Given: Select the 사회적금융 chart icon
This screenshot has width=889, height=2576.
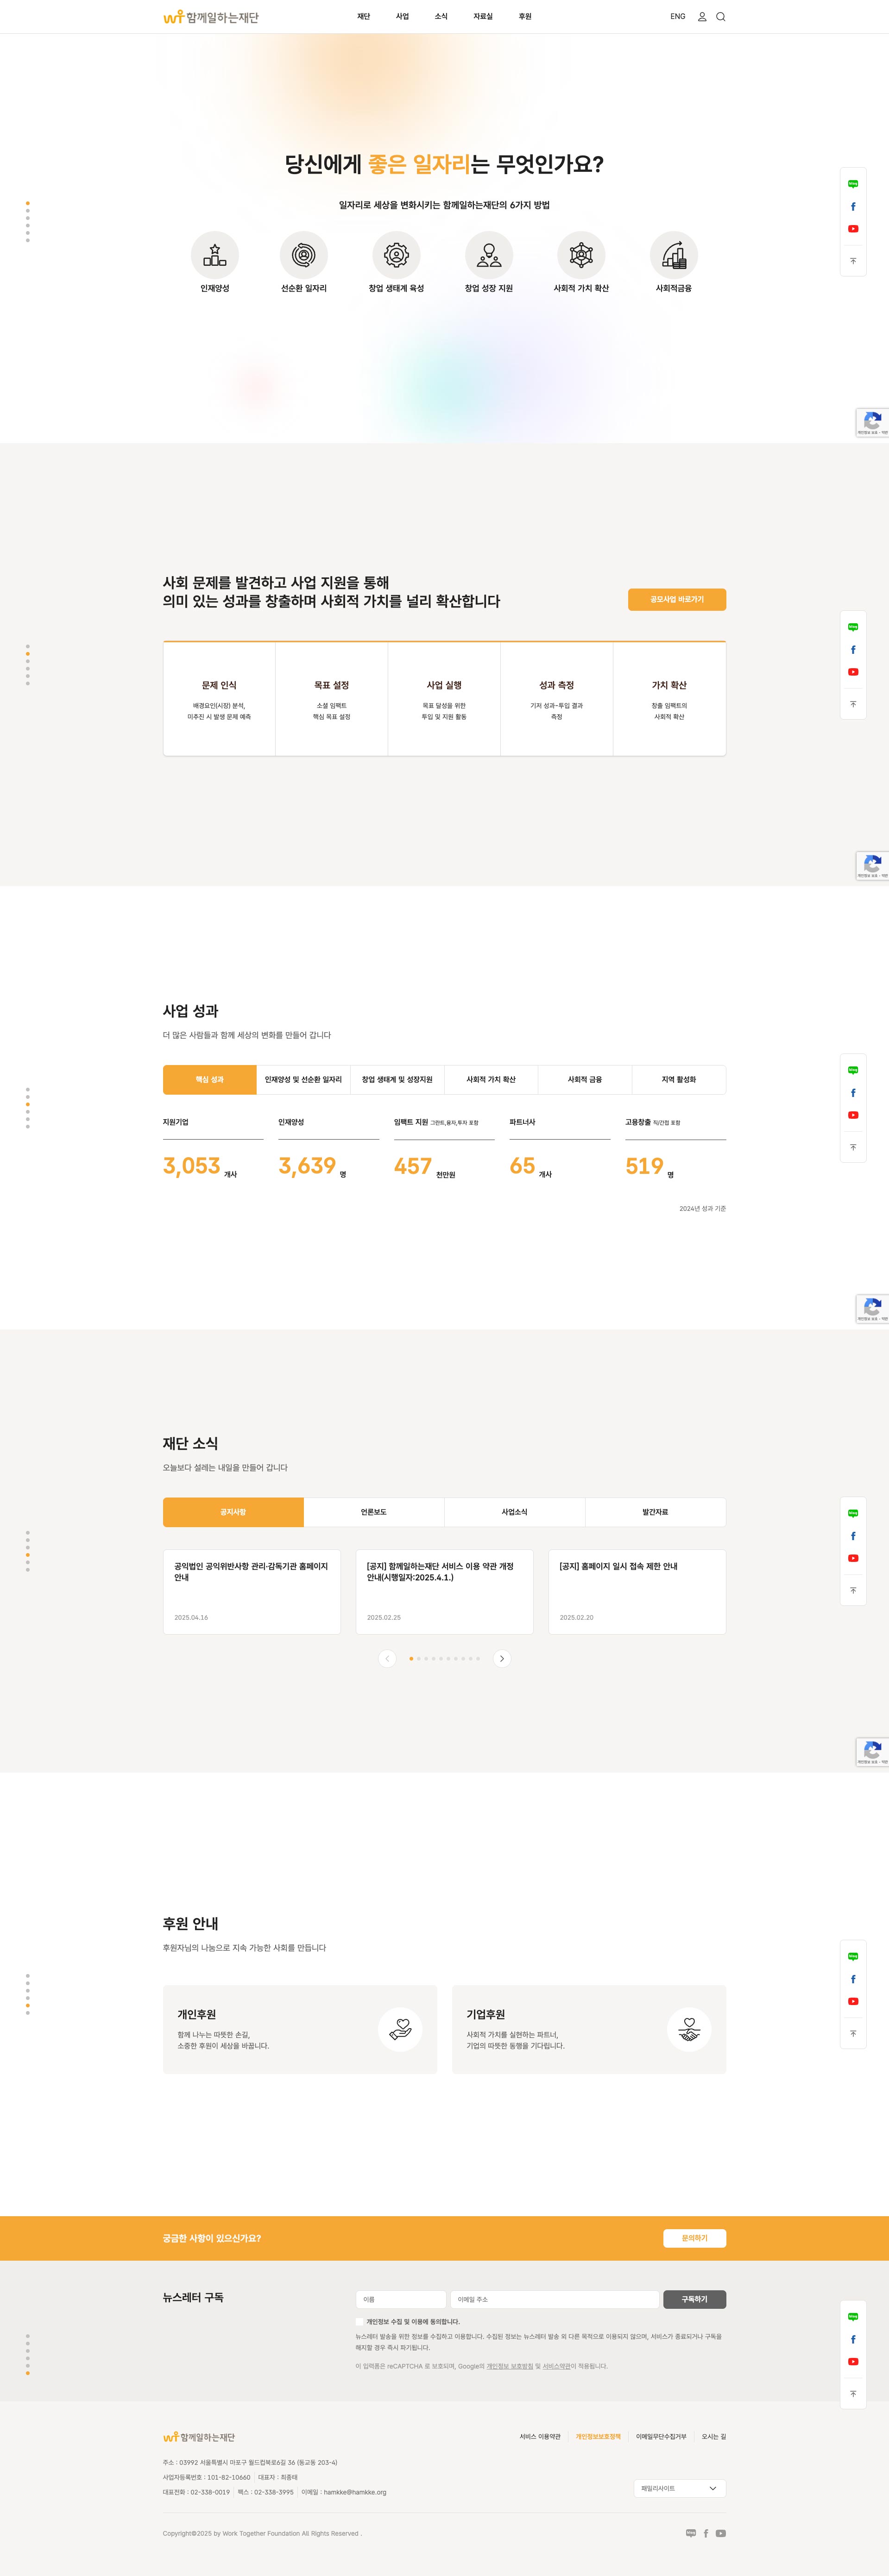Looking at the screenshot, I should pyautogui.click(x=674, y=255).
